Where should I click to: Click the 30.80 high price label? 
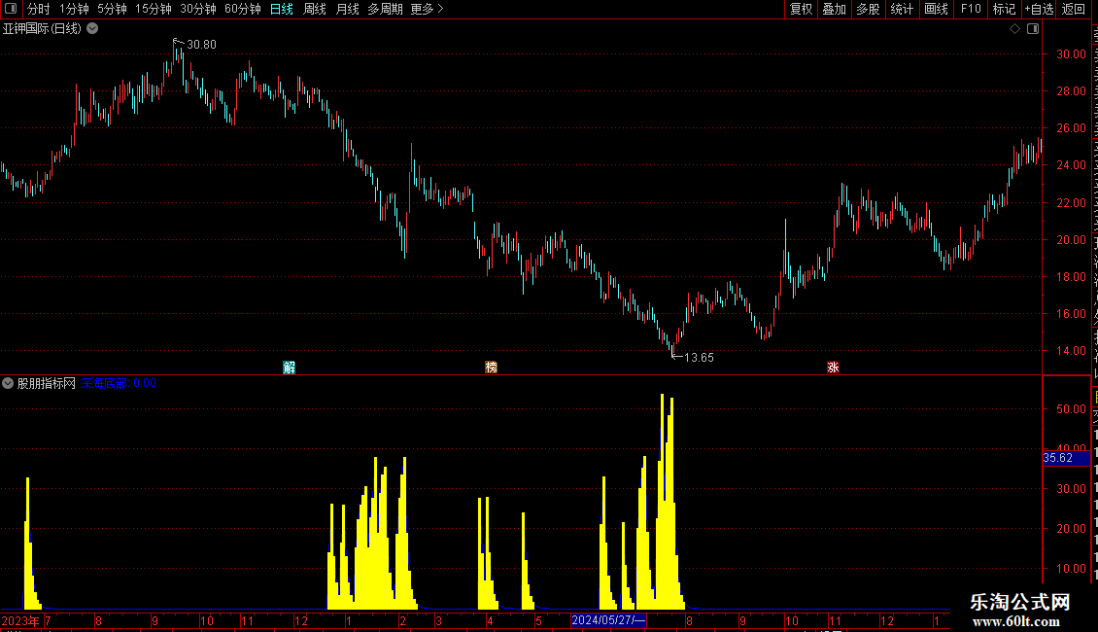tap(202, 45)
